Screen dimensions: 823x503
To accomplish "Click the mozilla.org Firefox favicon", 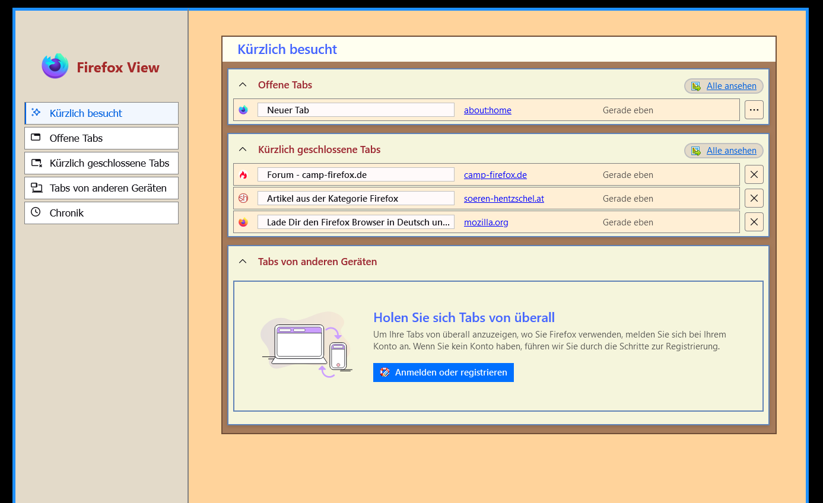I will (x=243, y=222).
